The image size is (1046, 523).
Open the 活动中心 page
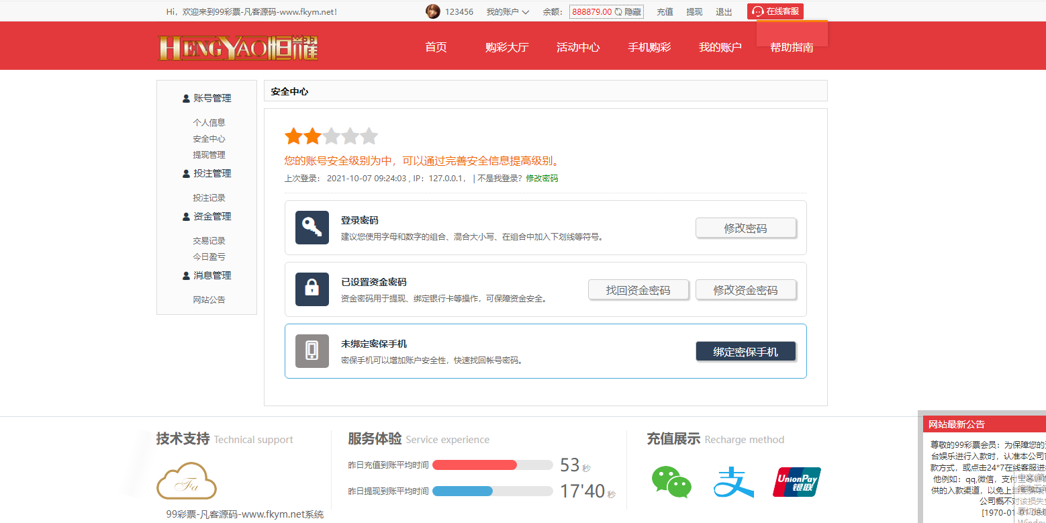(x=578, y=47)
